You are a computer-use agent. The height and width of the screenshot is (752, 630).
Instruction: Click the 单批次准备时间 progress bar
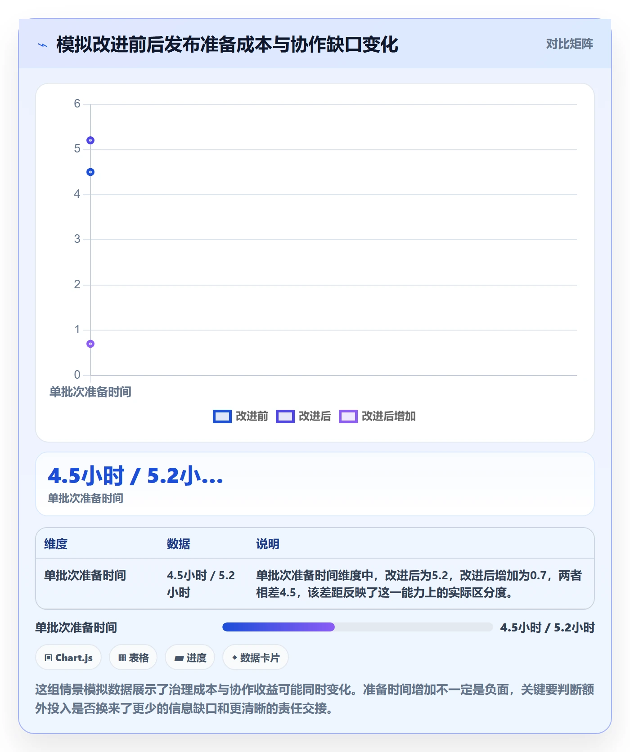pyautogui.click(x=357, y=627)
